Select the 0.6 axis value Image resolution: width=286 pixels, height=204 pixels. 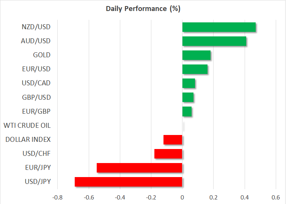pos(276,198)
